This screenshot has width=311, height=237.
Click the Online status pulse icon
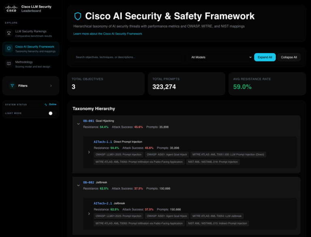tap(46, 104)
